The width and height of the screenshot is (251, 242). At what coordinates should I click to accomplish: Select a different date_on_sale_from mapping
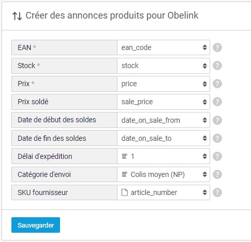pyautogui.click(x=164, y=120)
